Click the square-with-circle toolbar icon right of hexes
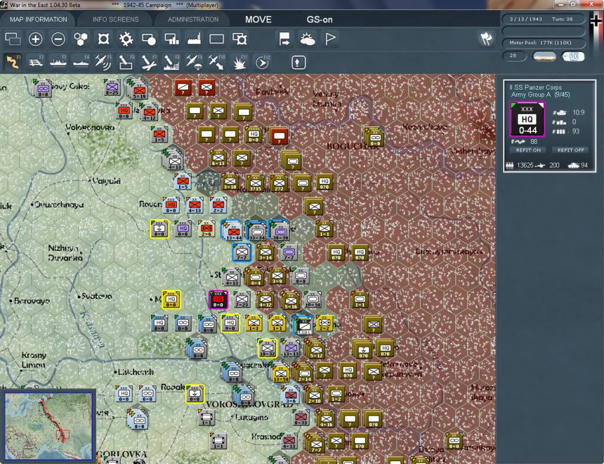This screenshot has width=604, height=464. coord(103,39)
